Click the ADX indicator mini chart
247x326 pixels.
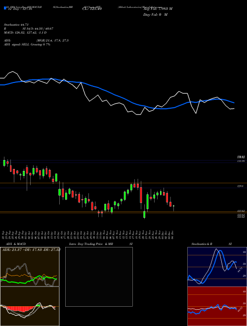pyautogui.click(x=30, y=267)
